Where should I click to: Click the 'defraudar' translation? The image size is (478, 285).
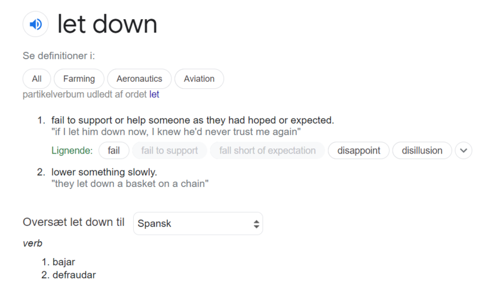click(x=74, y=275)
